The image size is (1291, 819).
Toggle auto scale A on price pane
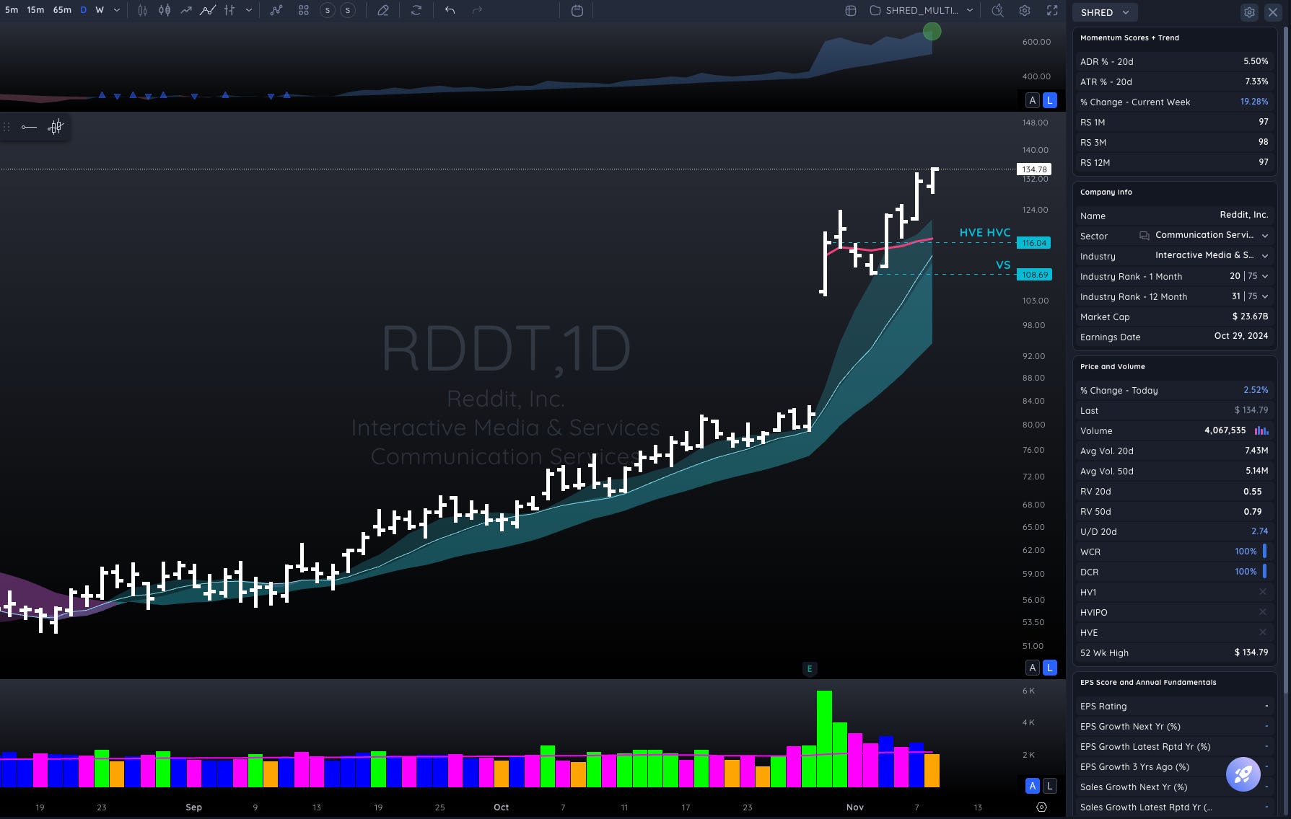[1033, 668]
